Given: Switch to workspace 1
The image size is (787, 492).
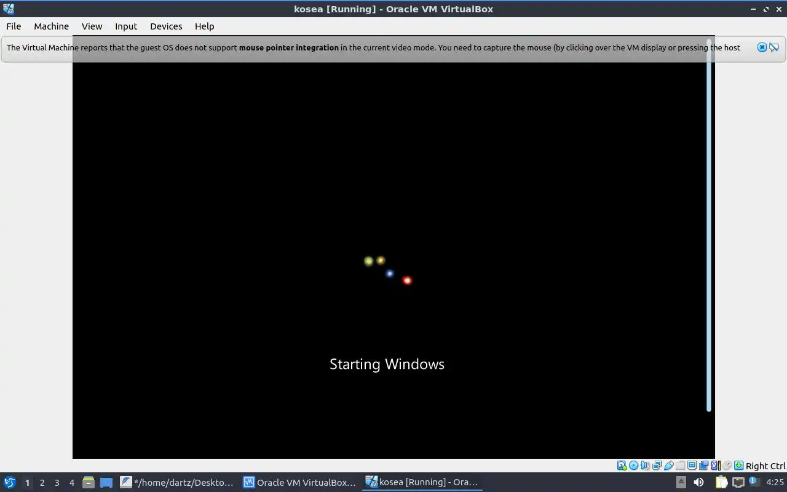Looking at the screenshot, I should pos(27,483).
